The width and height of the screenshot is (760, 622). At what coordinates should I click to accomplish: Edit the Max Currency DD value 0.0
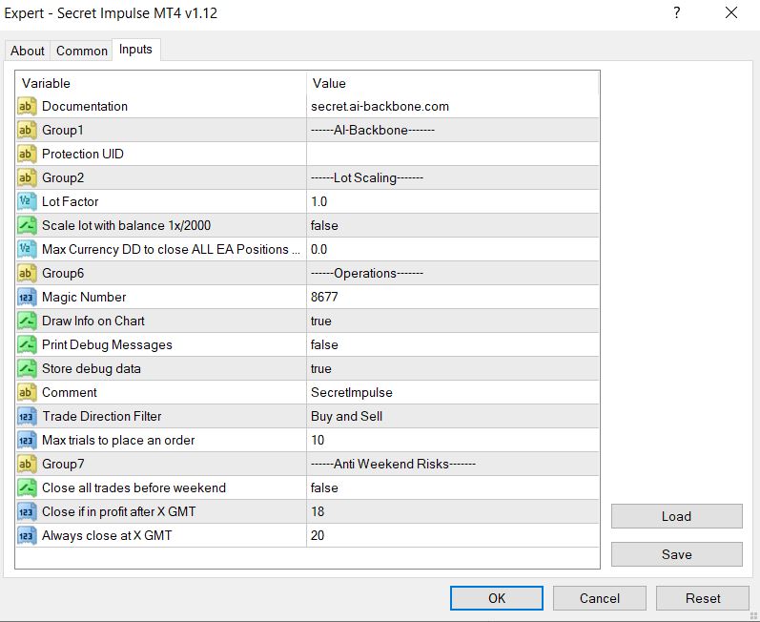[453, 249]
